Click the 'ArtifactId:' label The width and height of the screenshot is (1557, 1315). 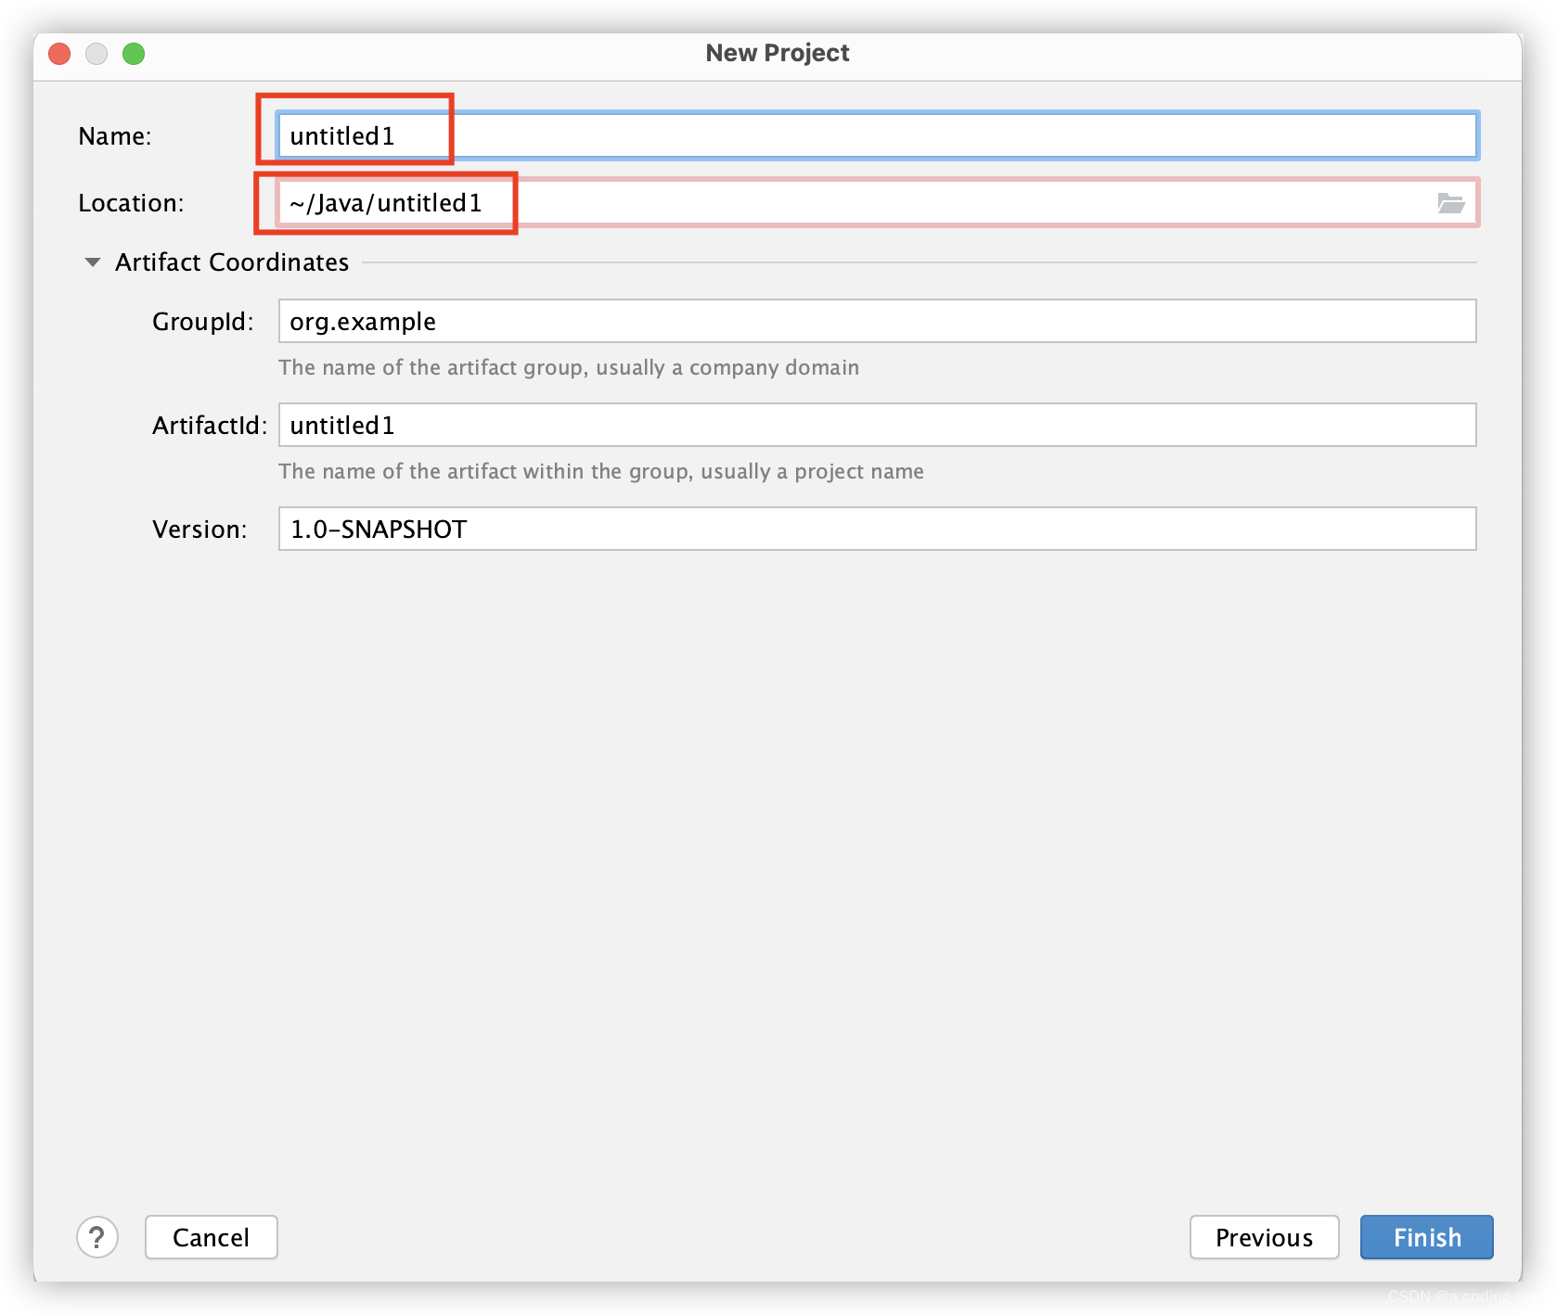coord(210,426)
